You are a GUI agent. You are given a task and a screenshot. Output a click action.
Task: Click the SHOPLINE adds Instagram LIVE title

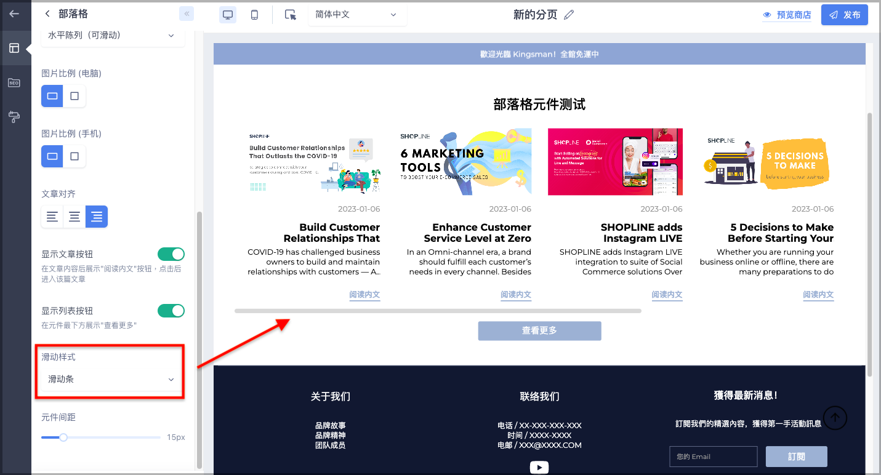[642, 233]
